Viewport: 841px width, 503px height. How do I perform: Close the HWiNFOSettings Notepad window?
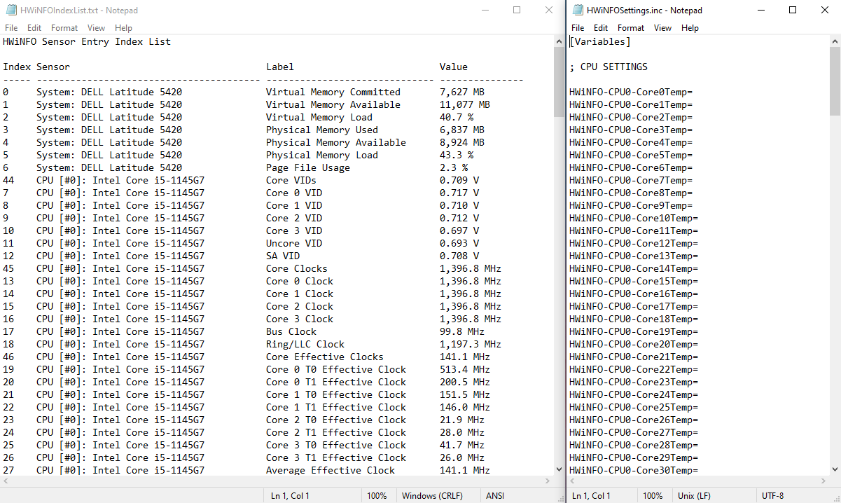tap(825, 11)
